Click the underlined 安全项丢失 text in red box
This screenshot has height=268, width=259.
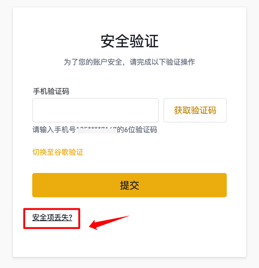click(50, 217)
